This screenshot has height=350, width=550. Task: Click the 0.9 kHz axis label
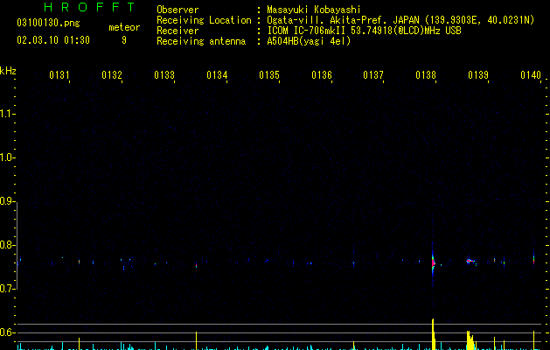point(7,201)
